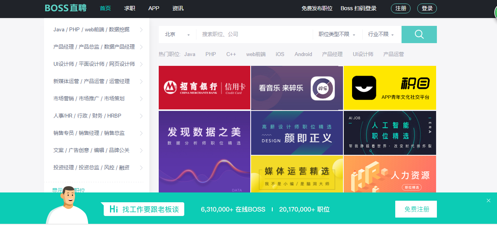The width and height of the screenshot is (497, 225).
Task: Click the 融资 category link
Action: pyautogui.click(x=124, y=168)
